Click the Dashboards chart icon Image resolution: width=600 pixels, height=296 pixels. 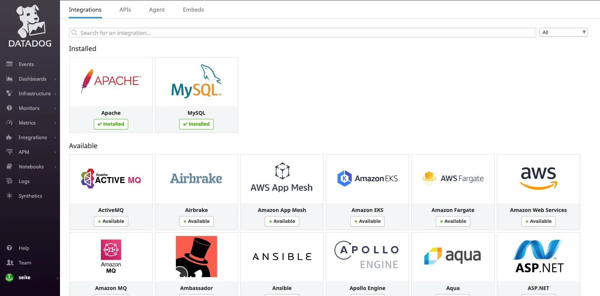pos(9,79)
